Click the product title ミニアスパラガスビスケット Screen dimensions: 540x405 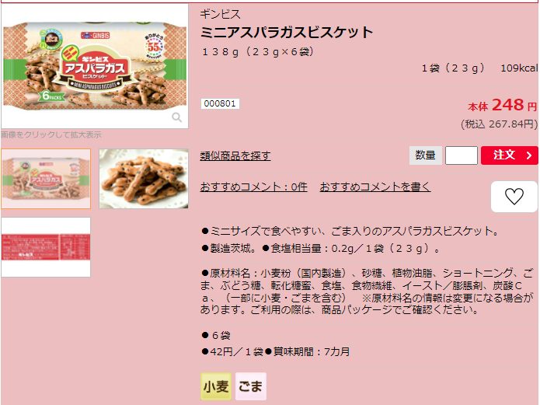pos(287,32)
